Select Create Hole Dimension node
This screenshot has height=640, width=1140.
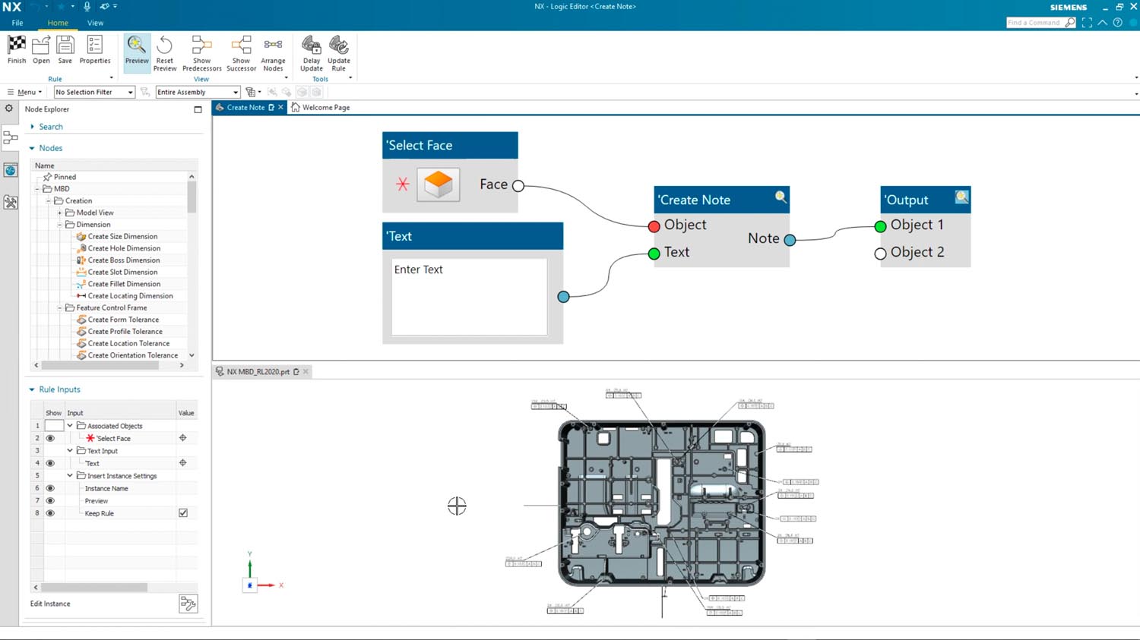click(124, 248)
